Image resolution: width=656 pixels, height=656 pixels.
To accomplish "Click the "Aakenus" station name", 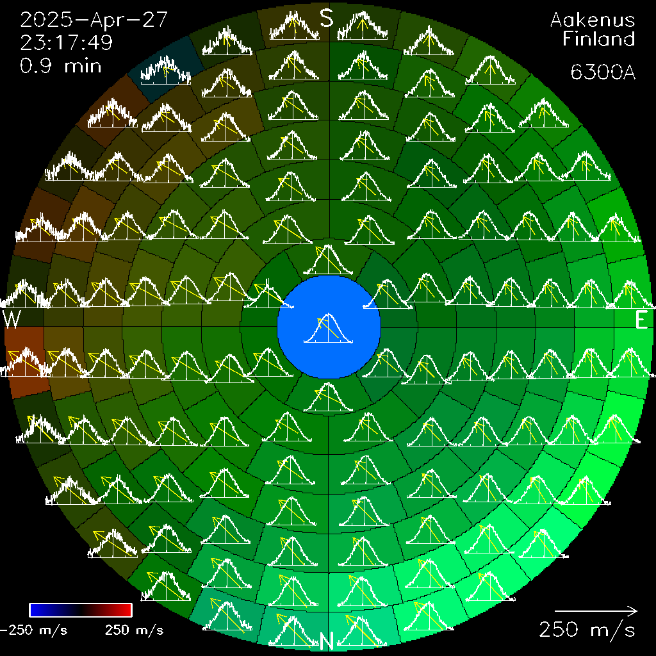I will [x=593, y=20].
